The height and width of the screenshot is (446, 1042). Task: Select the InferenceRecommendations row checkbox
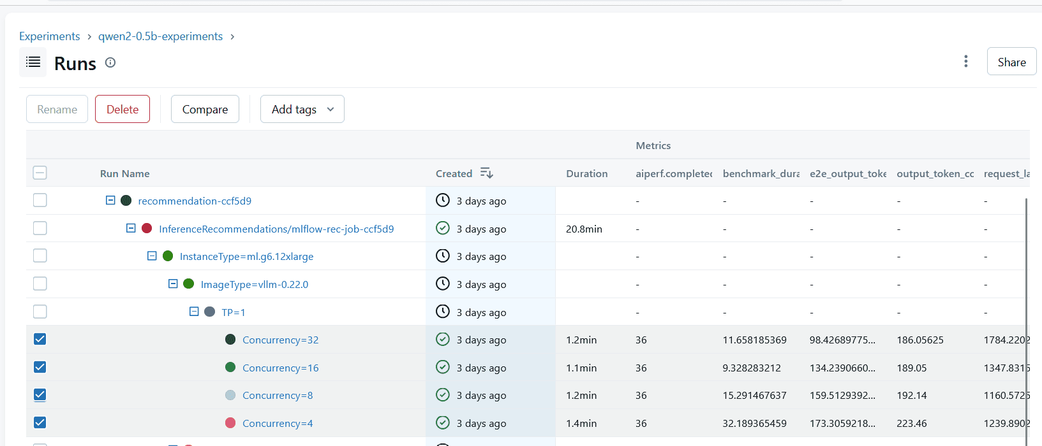(40, 228)
